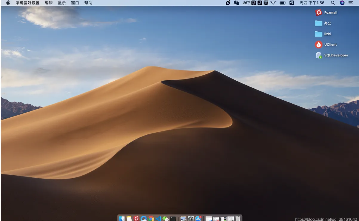Viewport: 359px width, 221px height.
Task: Open the Notification Center list icon
Action: click(x=351, y=3)
